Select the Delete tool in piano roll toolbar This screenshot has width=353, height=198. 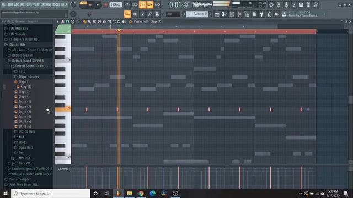click(x=99, y=21)
